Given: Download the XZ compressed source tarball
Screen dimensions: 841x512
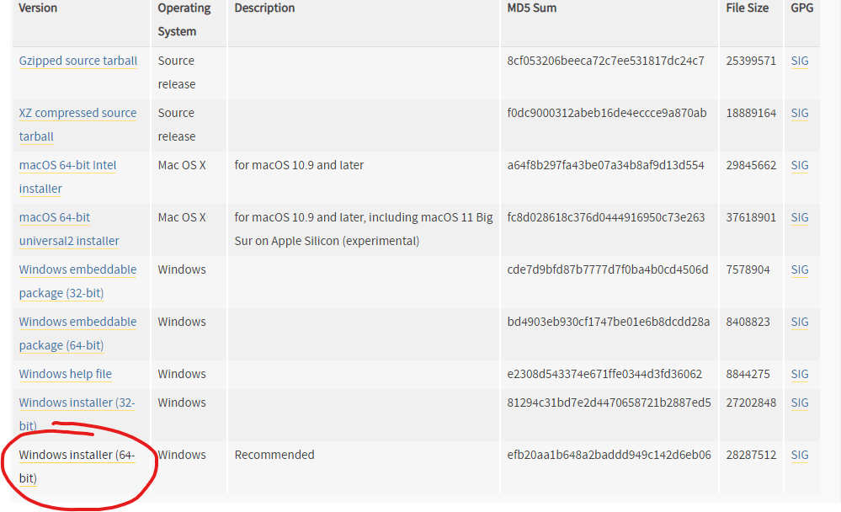Looking at the screenshot, I should click(77, 114).
